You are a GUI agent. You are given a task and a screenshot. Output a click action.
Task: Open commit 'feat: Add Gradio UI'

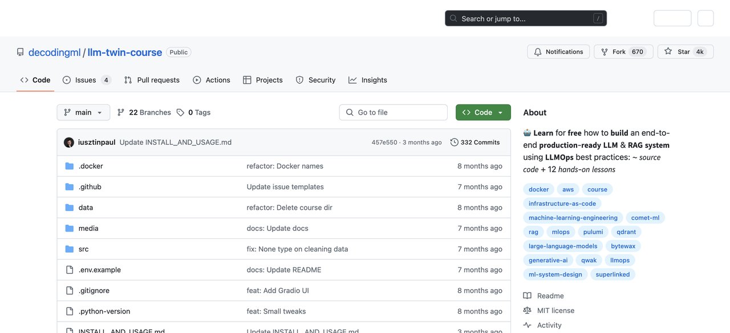pos(278,291)
